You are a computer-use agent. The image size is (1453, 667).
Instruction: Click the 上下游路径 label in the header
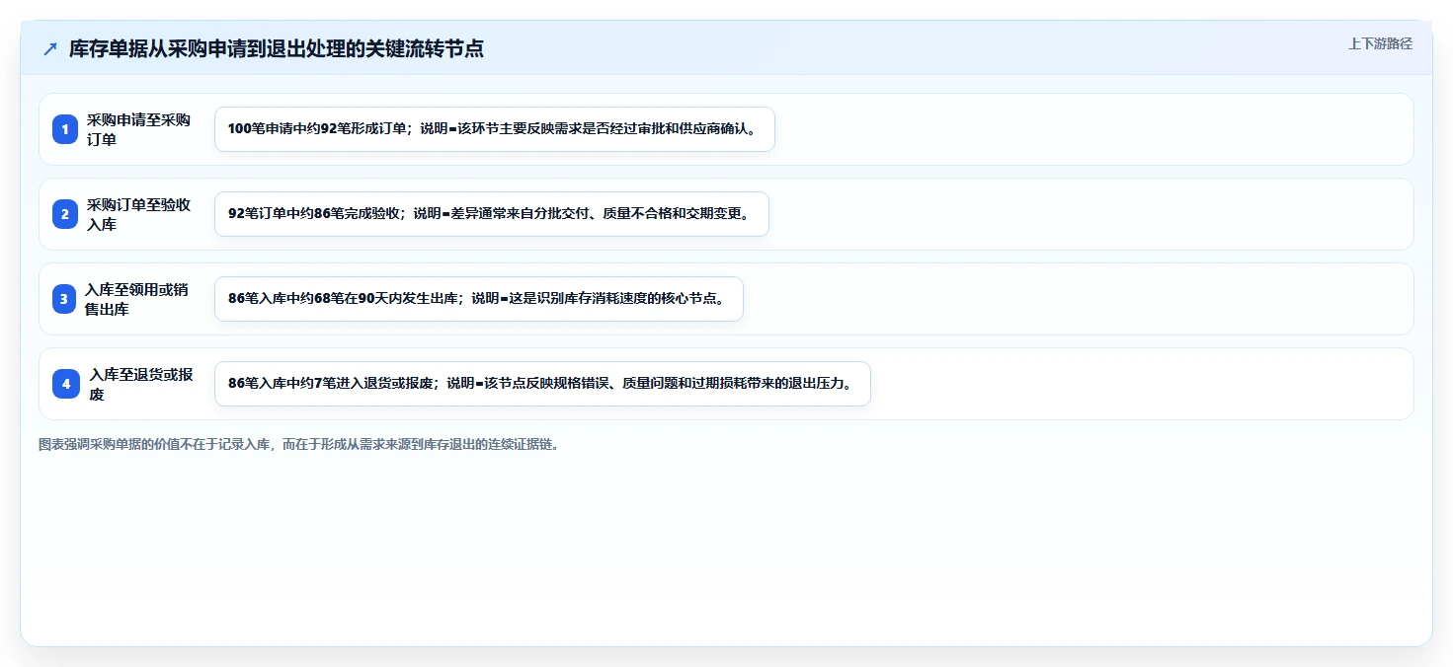coord(1380,43)
